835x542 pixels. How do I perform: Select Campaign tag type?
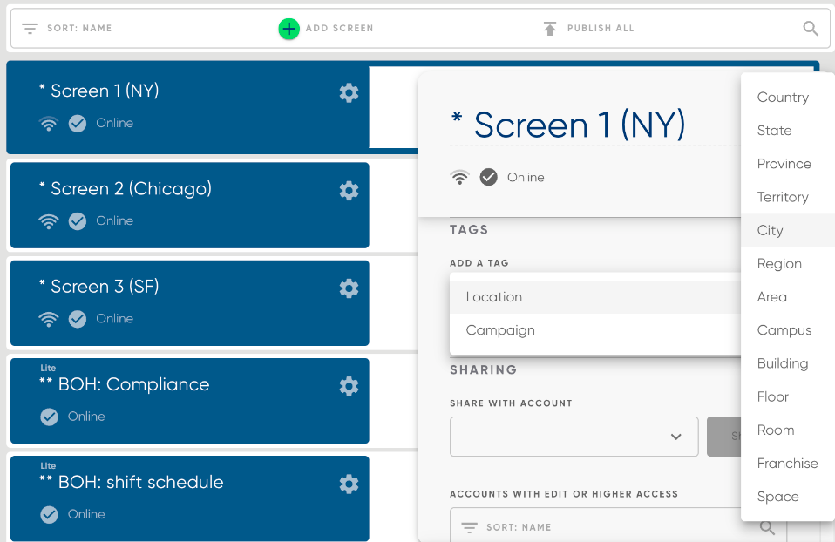(594, 330)
